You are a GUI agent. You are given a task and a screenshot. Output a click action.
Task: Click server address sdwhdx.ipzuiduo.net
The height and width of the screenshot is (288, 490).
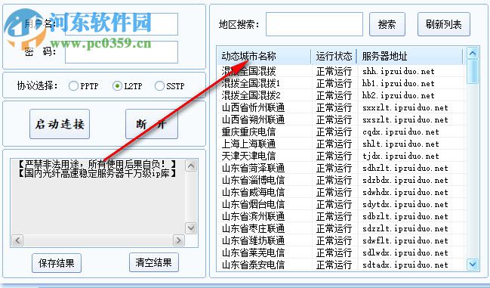pyautogui.click(x=405, y=192)
